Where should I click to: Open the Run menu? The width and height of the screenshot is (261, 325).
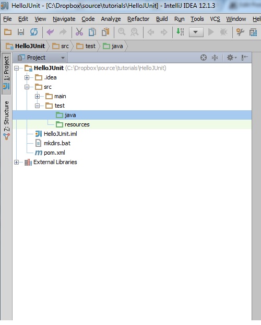(179, 19)
